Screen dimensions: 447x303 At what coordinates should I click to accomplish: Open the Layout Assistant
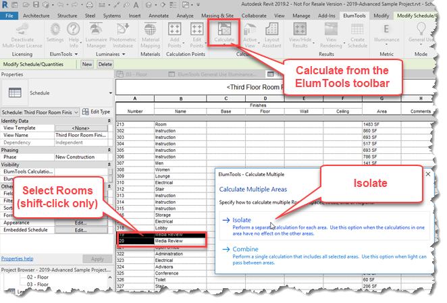pyautogui.click(x=271, y=32)
